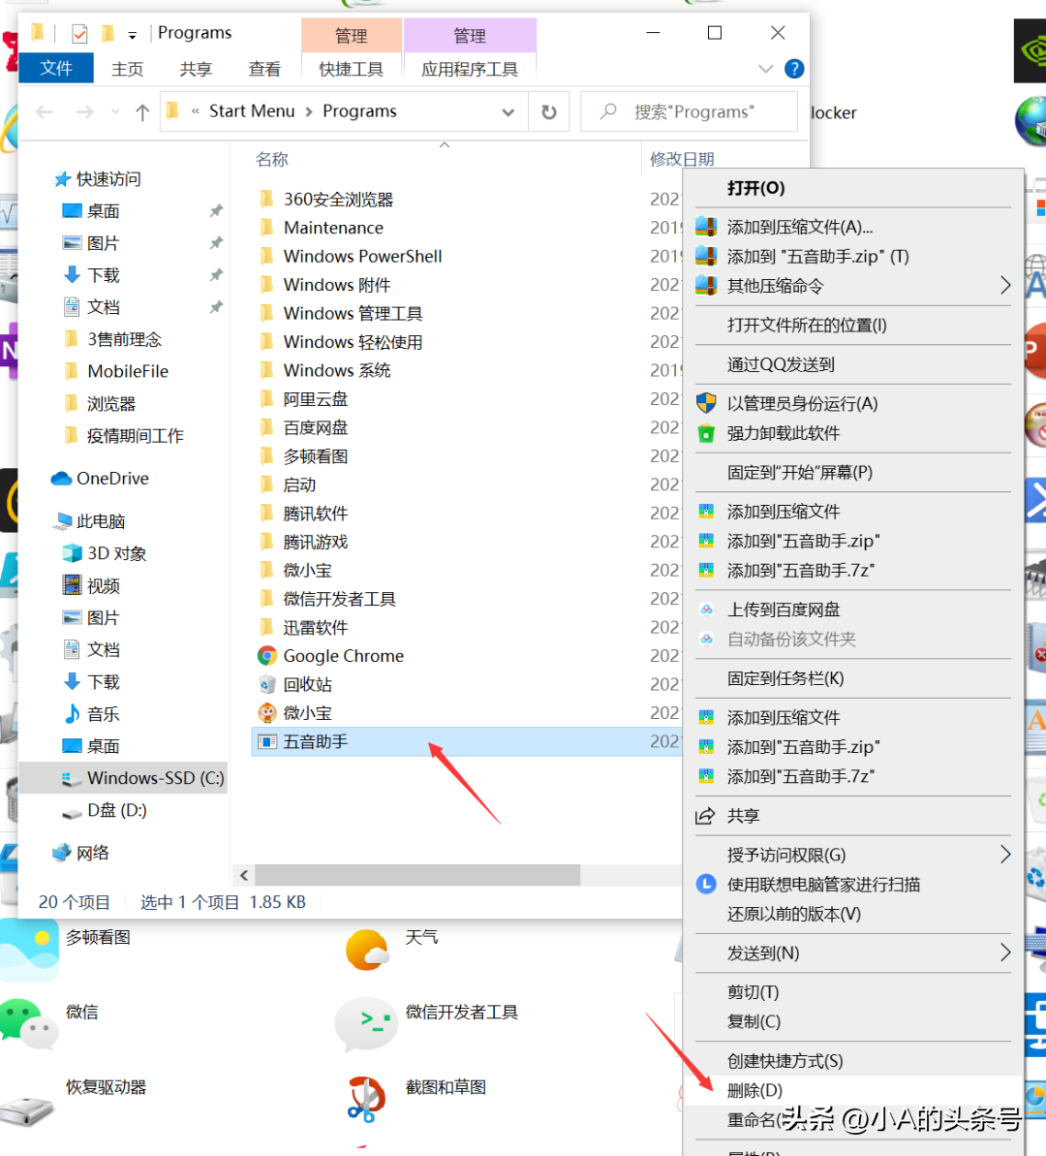Open 此电脑 in navigation pane
Image resolution: width=1046 pixels, height=1156 pixels.
[x=101, y=521]
